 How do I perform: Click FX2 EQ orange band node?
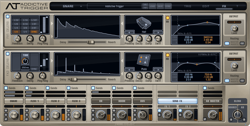[x=197, y=64]
